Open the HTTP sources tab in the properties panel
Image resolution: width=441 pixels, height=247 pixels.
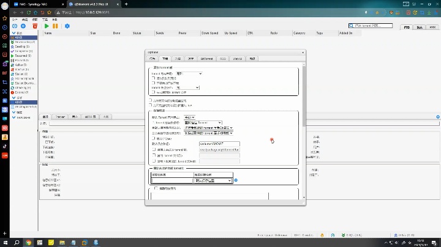[x=90, y=117]
